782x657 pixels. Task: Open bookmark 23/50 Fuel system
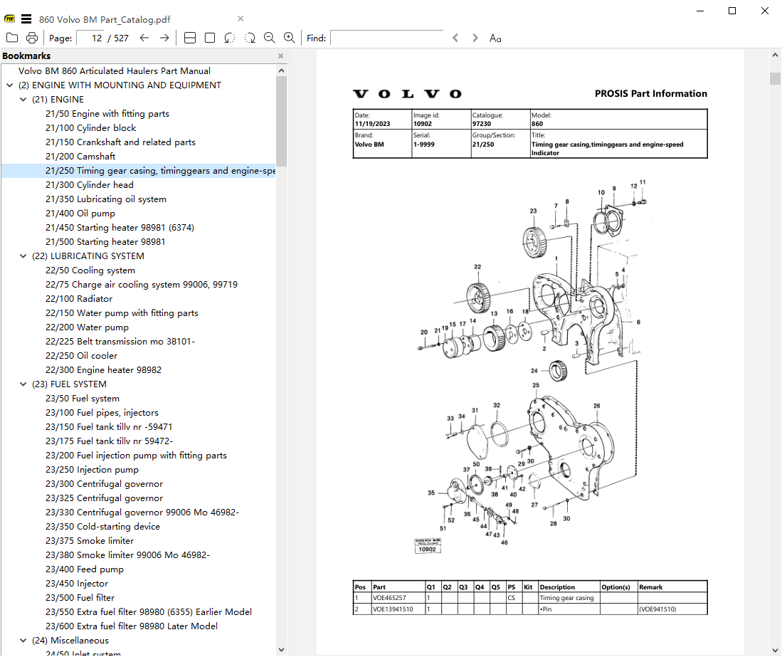pos(83,399)
